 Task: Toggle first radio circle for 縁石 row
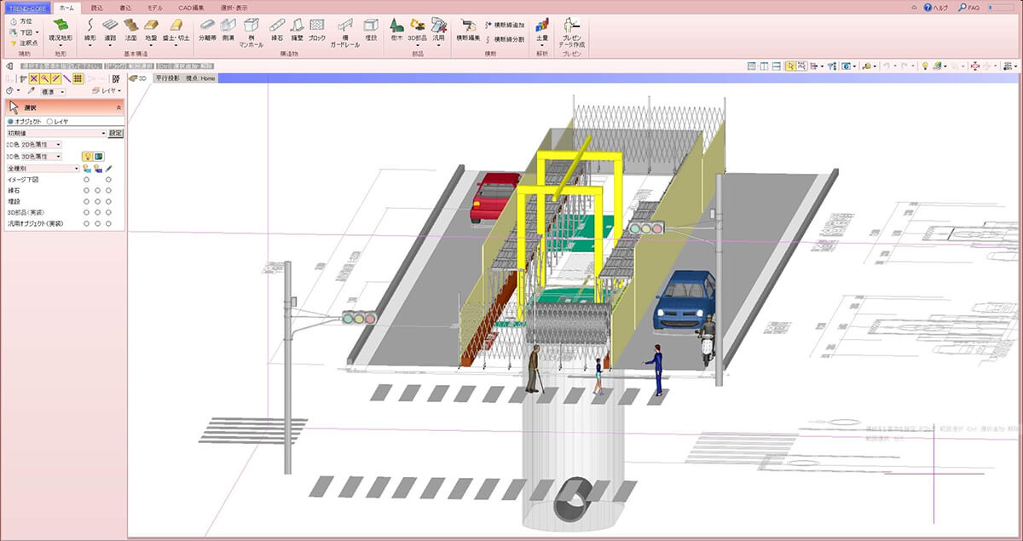[x=86, y=190]
